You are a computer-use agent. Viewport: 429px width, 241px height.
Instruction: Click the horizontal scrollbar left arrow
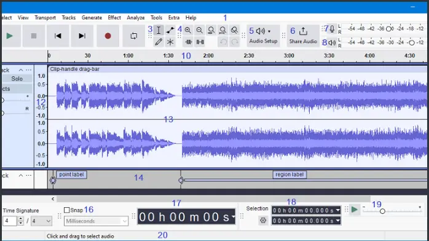click(x=53, y=199)
